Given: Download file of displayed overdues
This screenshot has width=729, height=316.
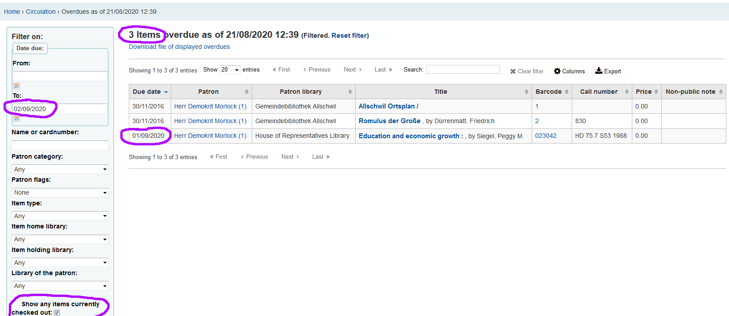Looking at the screenshot, I should point(179,47).
